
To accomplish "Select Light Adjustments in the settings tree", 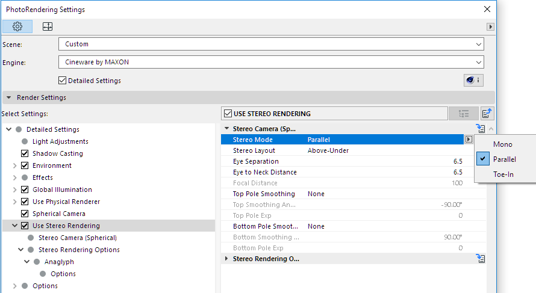I will coord(60,141).
